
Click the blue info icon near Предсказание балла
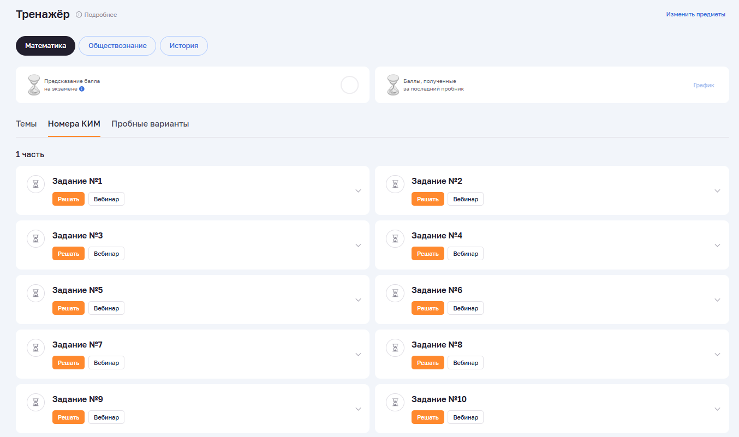(x=82, y=88)
